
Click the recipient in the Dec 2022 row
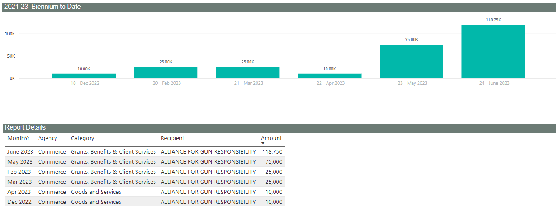click(x=208, y=202)
